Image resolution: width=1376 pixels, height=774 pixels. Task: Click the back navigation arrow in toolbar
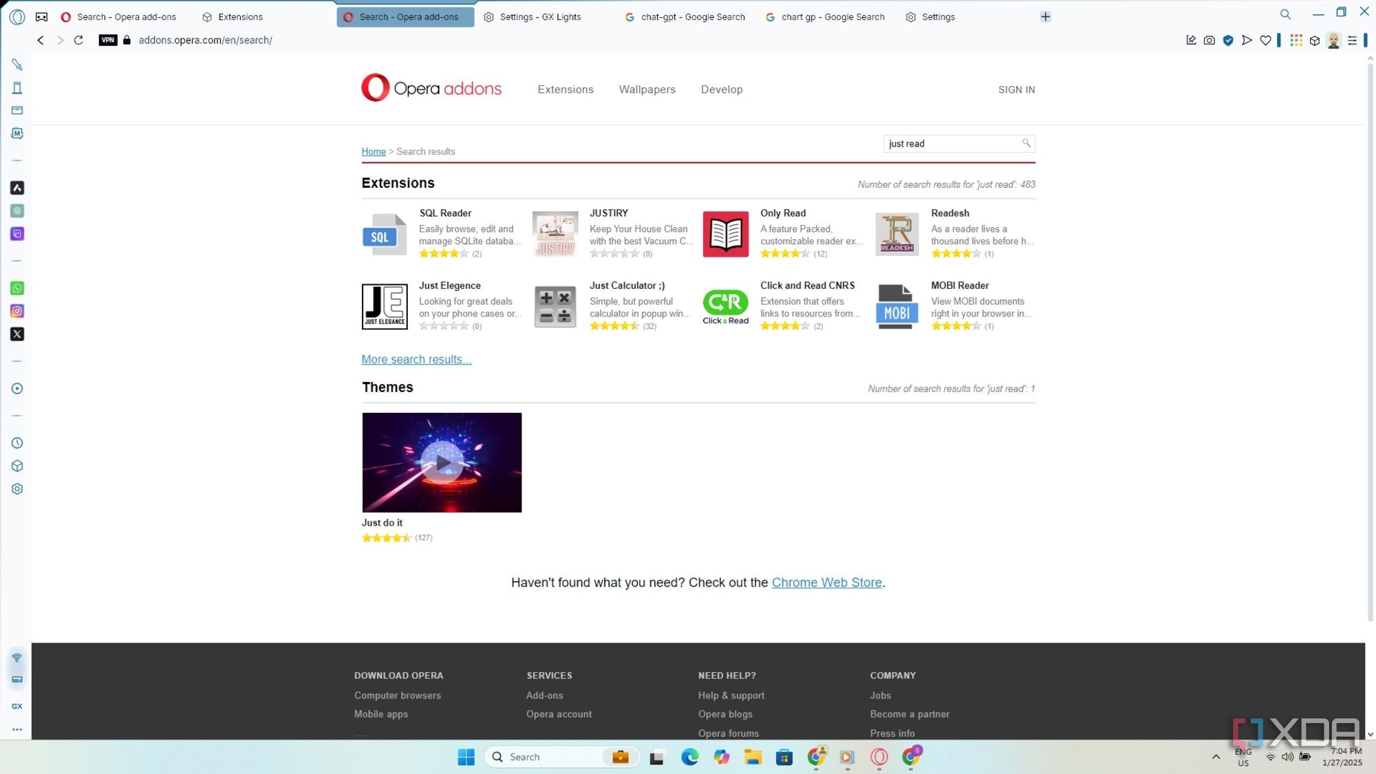[x=40, y=40]
